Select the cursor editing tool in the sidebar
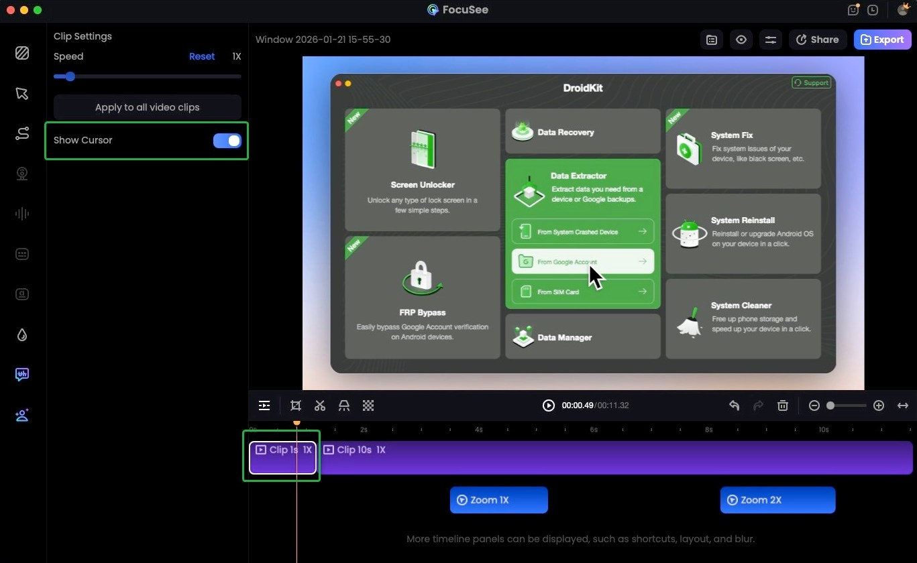 (22, 93)
